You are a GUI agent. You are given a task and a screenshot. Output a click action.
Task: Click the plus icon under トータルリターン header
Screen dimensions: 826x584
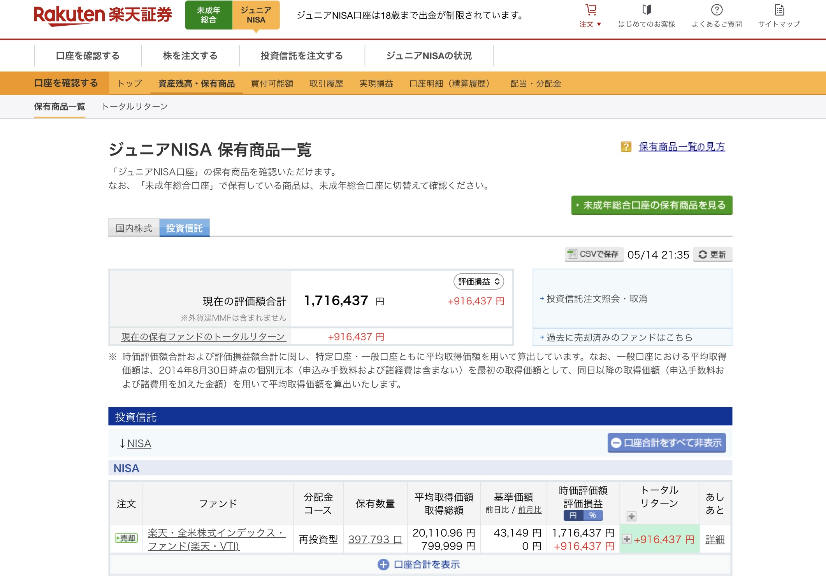(x=631, y=516)
